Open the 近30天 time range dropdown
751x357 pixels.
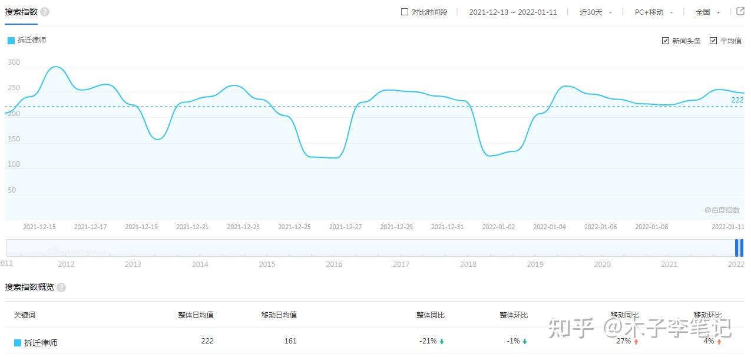click(x=595, y=12)
